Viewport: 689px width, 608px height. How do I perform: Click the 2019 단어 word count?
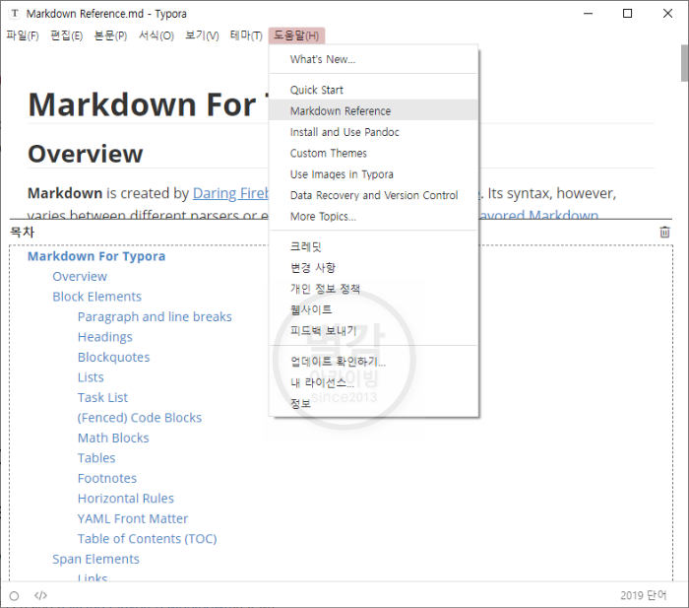(644, 595)
